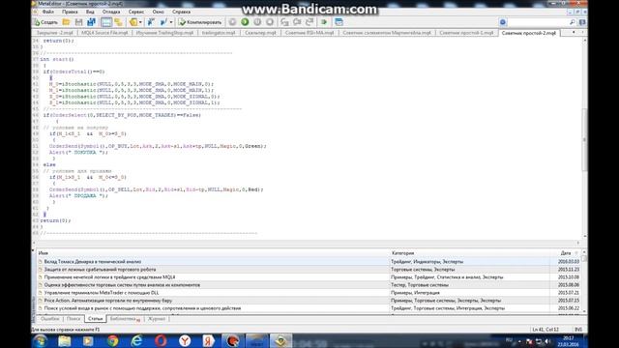The image size is (619, 348).
Task: Sort articles by Дата column header
Action: (565, 253)
